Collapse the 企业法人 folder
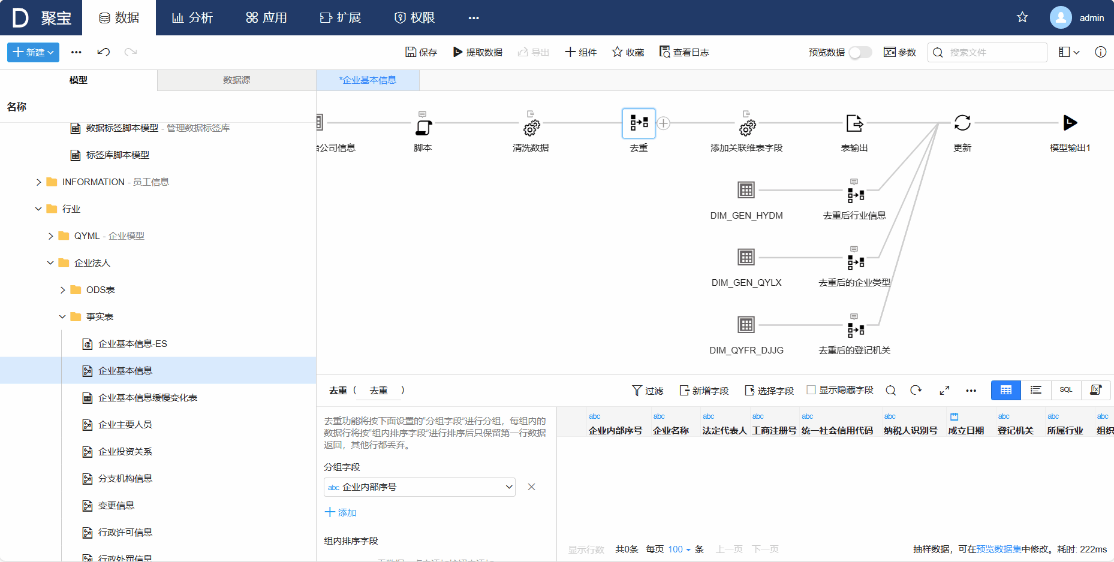The width and height of the screenshot is (1114, 562). 50,263
